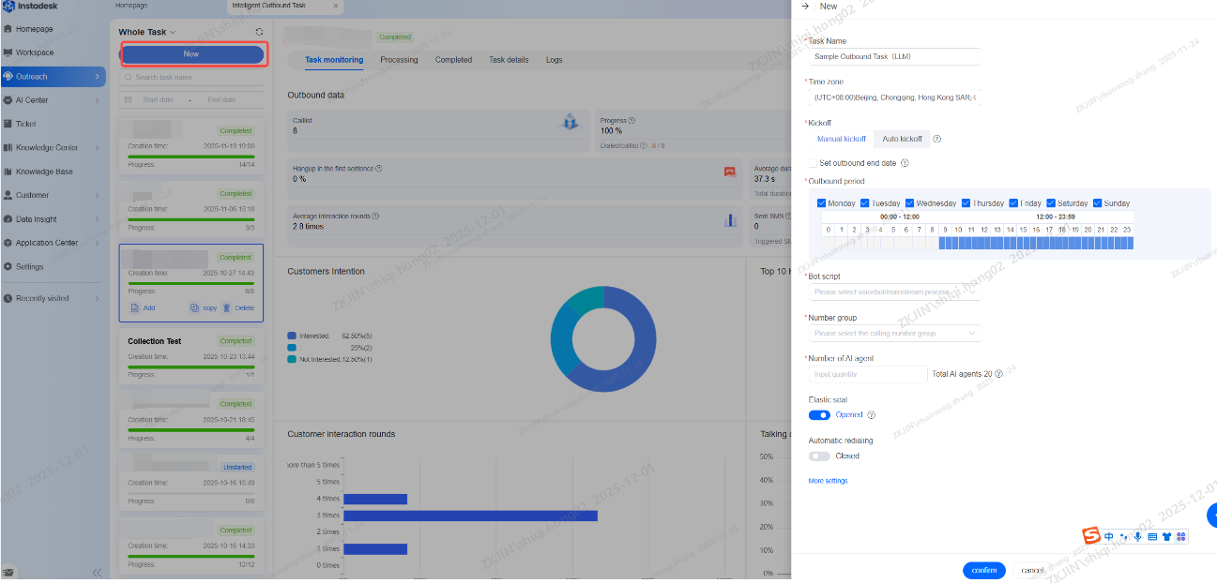Click the Sogou input method logo icon
Viewport: 1217px width, 583px height.
point(1090,536)
